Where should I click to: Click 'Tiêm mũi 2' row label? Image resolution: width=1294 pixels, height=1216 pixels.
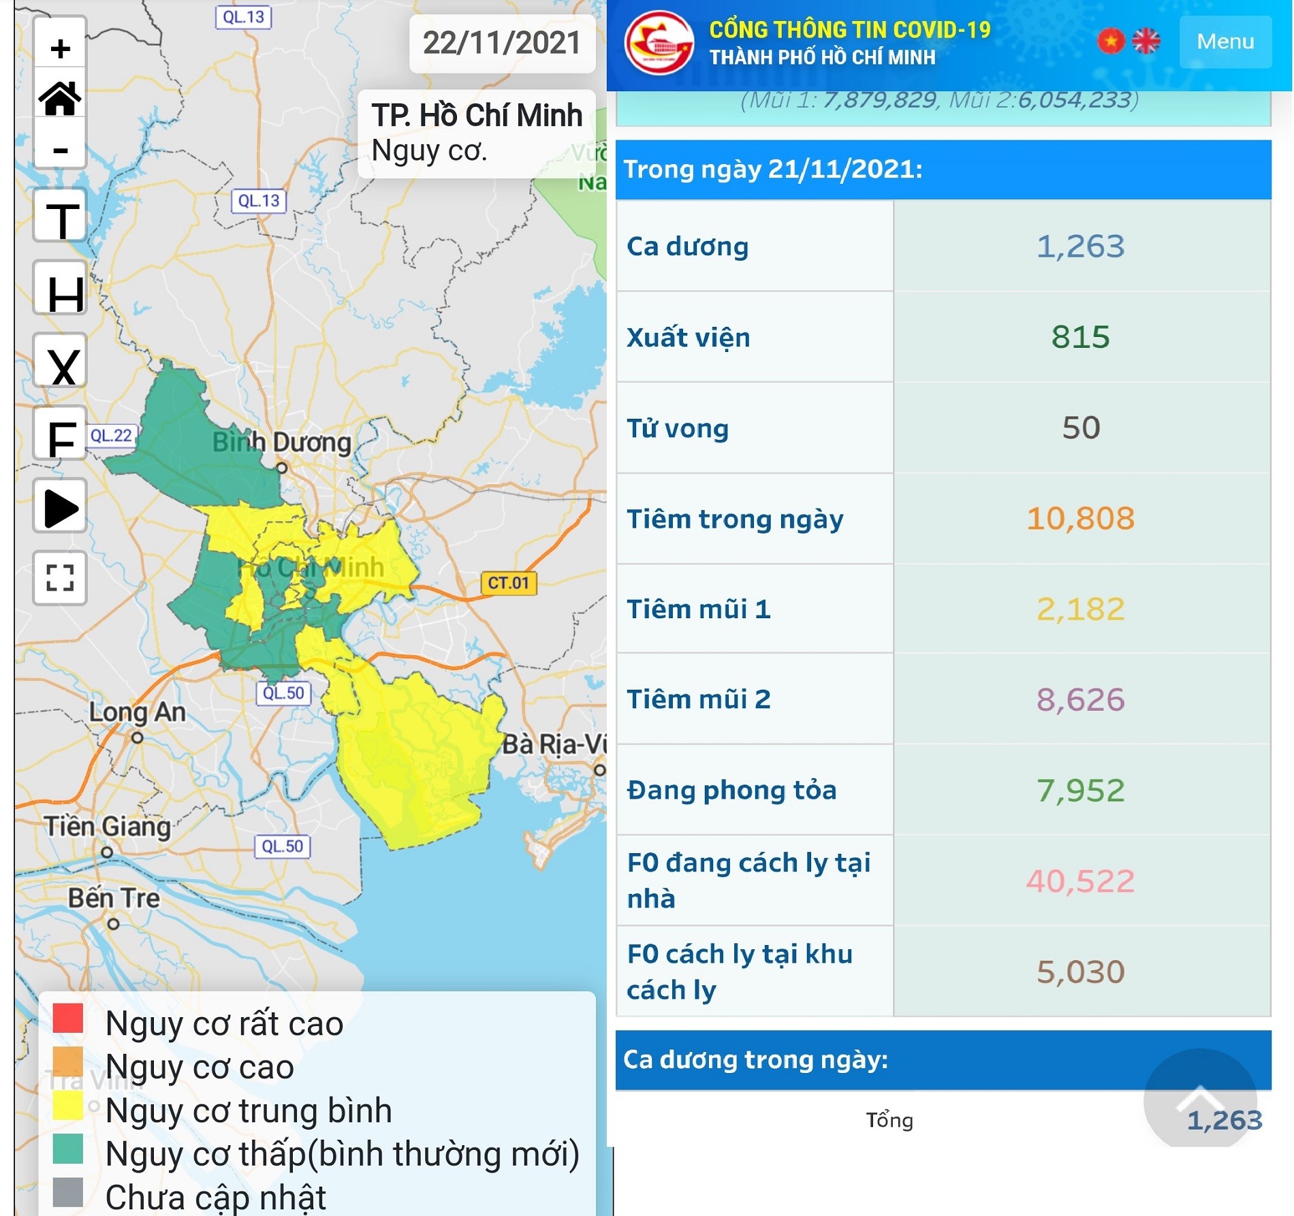tap(699, 699)
